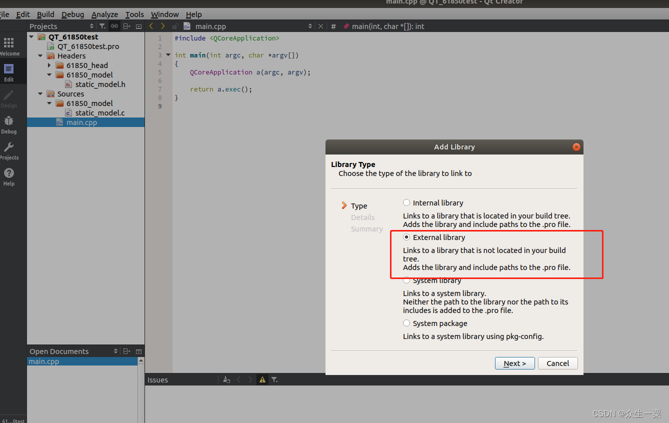Open the Issues category filter
This screenshot has height=423, width=669.
click(274, 379)
